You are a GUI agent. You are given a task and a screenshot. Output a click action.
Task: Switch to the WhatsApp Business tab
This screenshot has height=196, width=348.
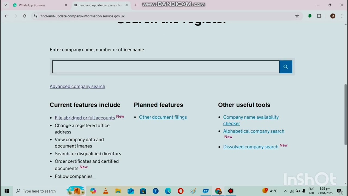point(32,5)
